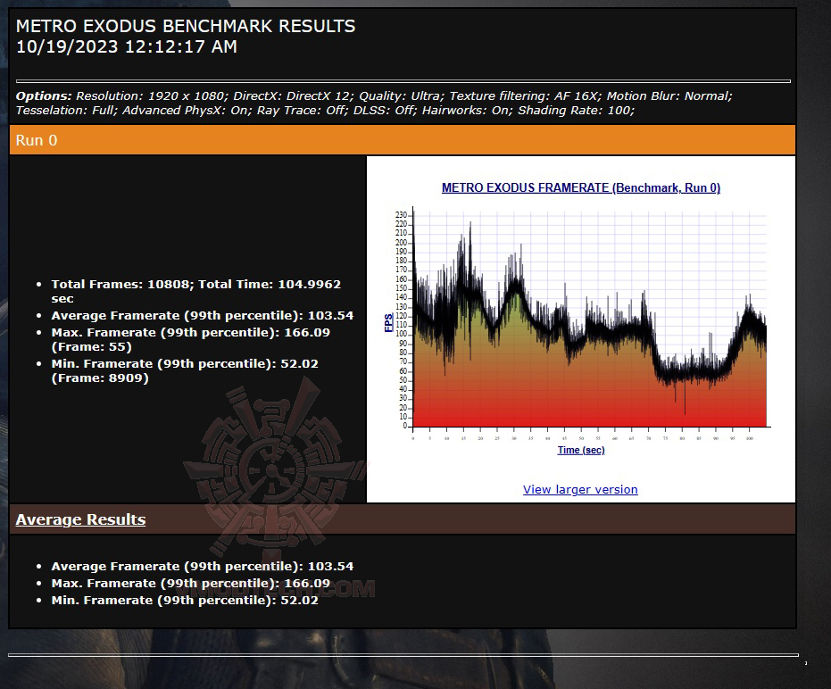The image size is (831, 689).
Task: Click Average Results Average Framerate 103.54
Action: [202, 566]
